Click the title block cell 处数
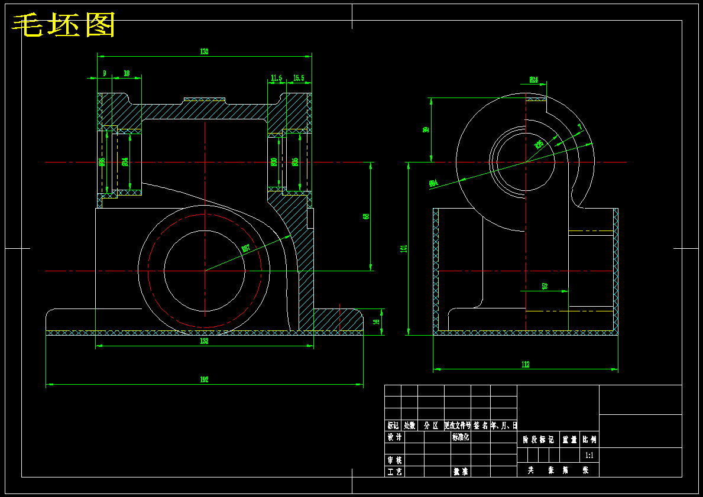Image resolution: width=703 pixels, height=497 pixels. pyautogui.click(x=409, y=425)
